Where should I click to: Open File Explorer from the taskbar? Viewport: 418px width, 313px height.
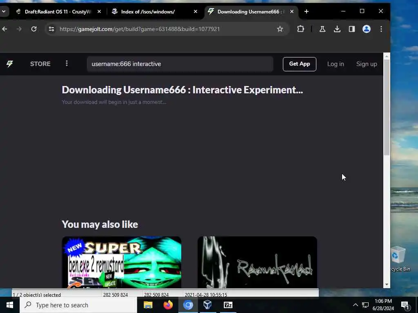148,305
